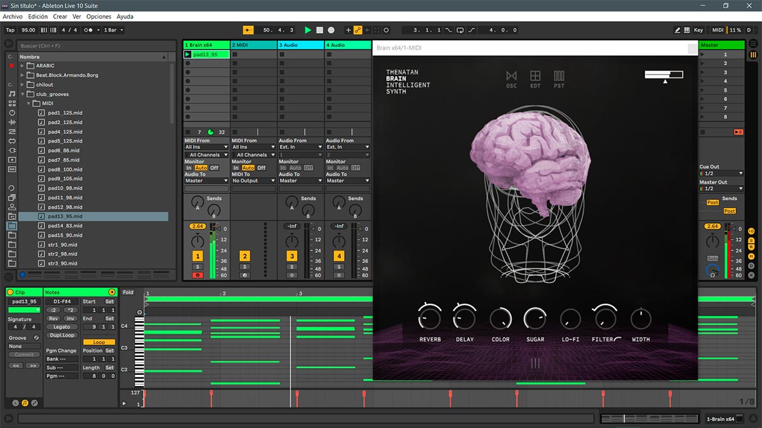Select str1_90.mid in the browser

(93, 244)
